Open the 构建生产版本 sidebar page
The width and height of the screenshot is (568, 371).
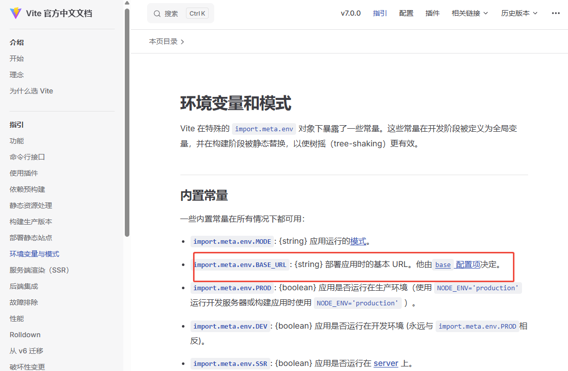pos(31,222)
